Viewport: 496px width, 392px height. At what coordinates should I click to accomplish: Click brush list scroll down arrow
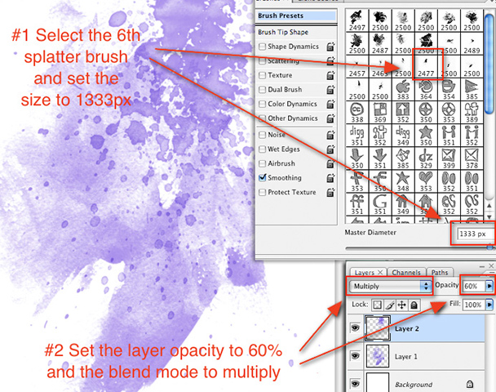click(x=489, y=217)
